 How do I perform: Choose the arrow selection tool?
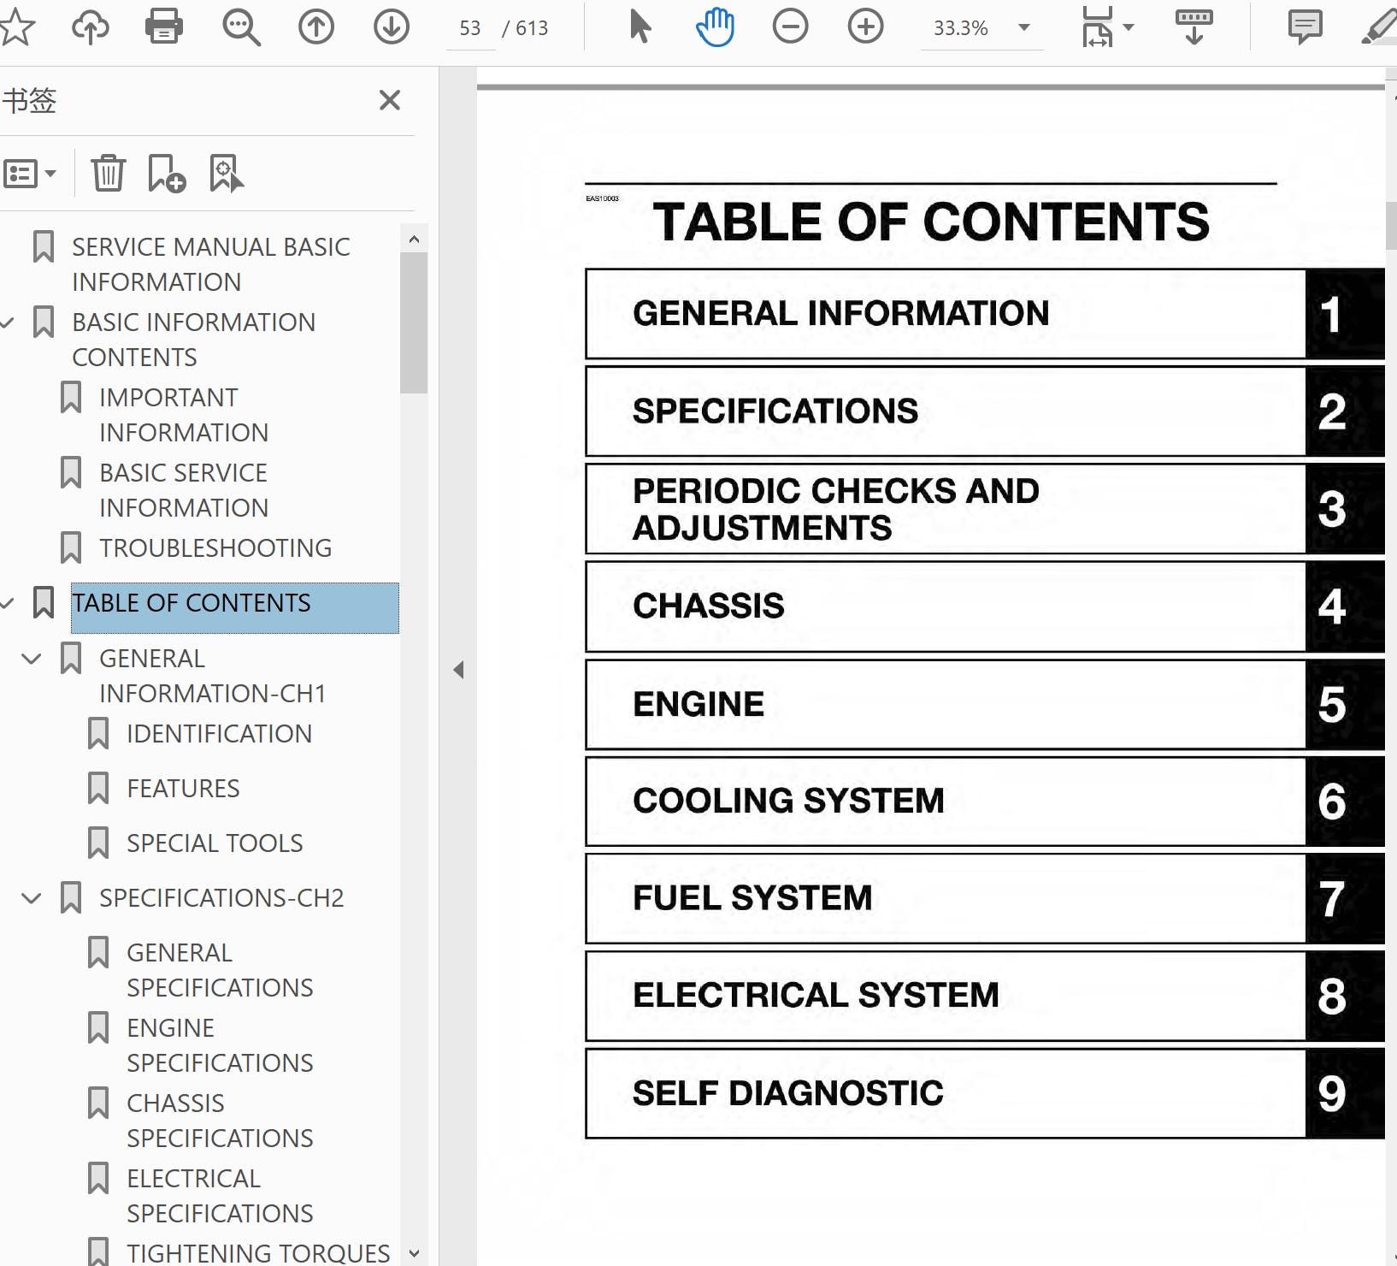640,27
